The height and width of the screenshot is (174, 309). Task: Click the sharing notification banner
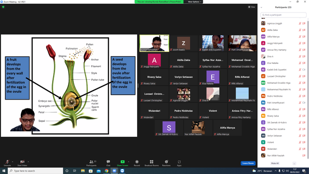coord(159,2)
